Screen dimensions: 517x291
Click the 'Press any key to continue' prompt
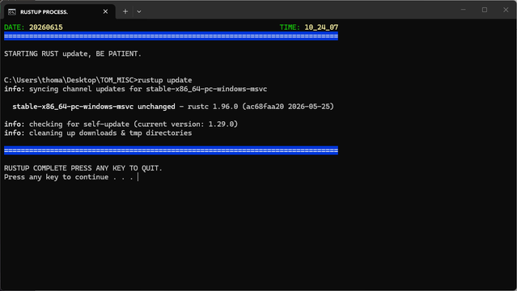(x=68, y=177)
